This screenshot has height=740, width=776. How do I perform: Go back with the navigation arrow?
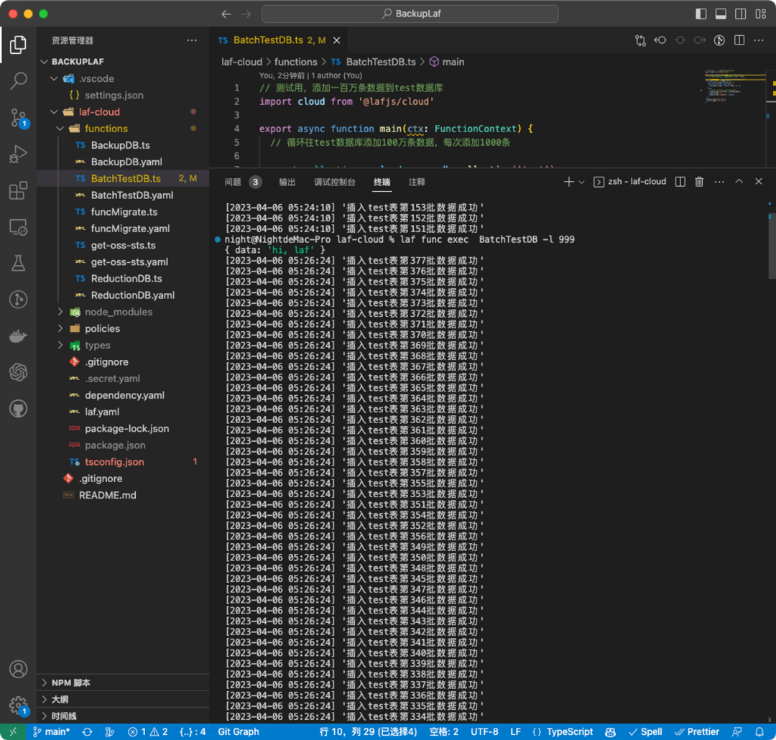point(226,14)
